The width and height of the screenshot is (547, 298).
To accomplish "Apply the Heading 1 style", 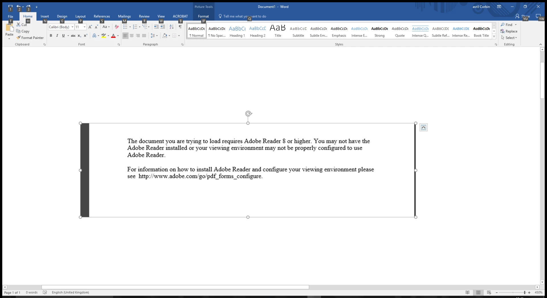I will click(237, 31).
